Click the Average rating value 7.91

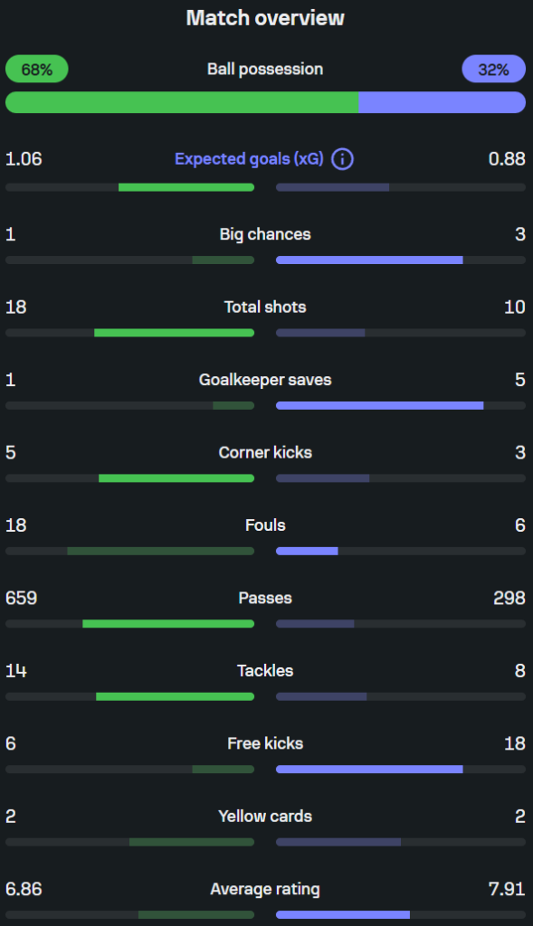(x=507, y=889)
